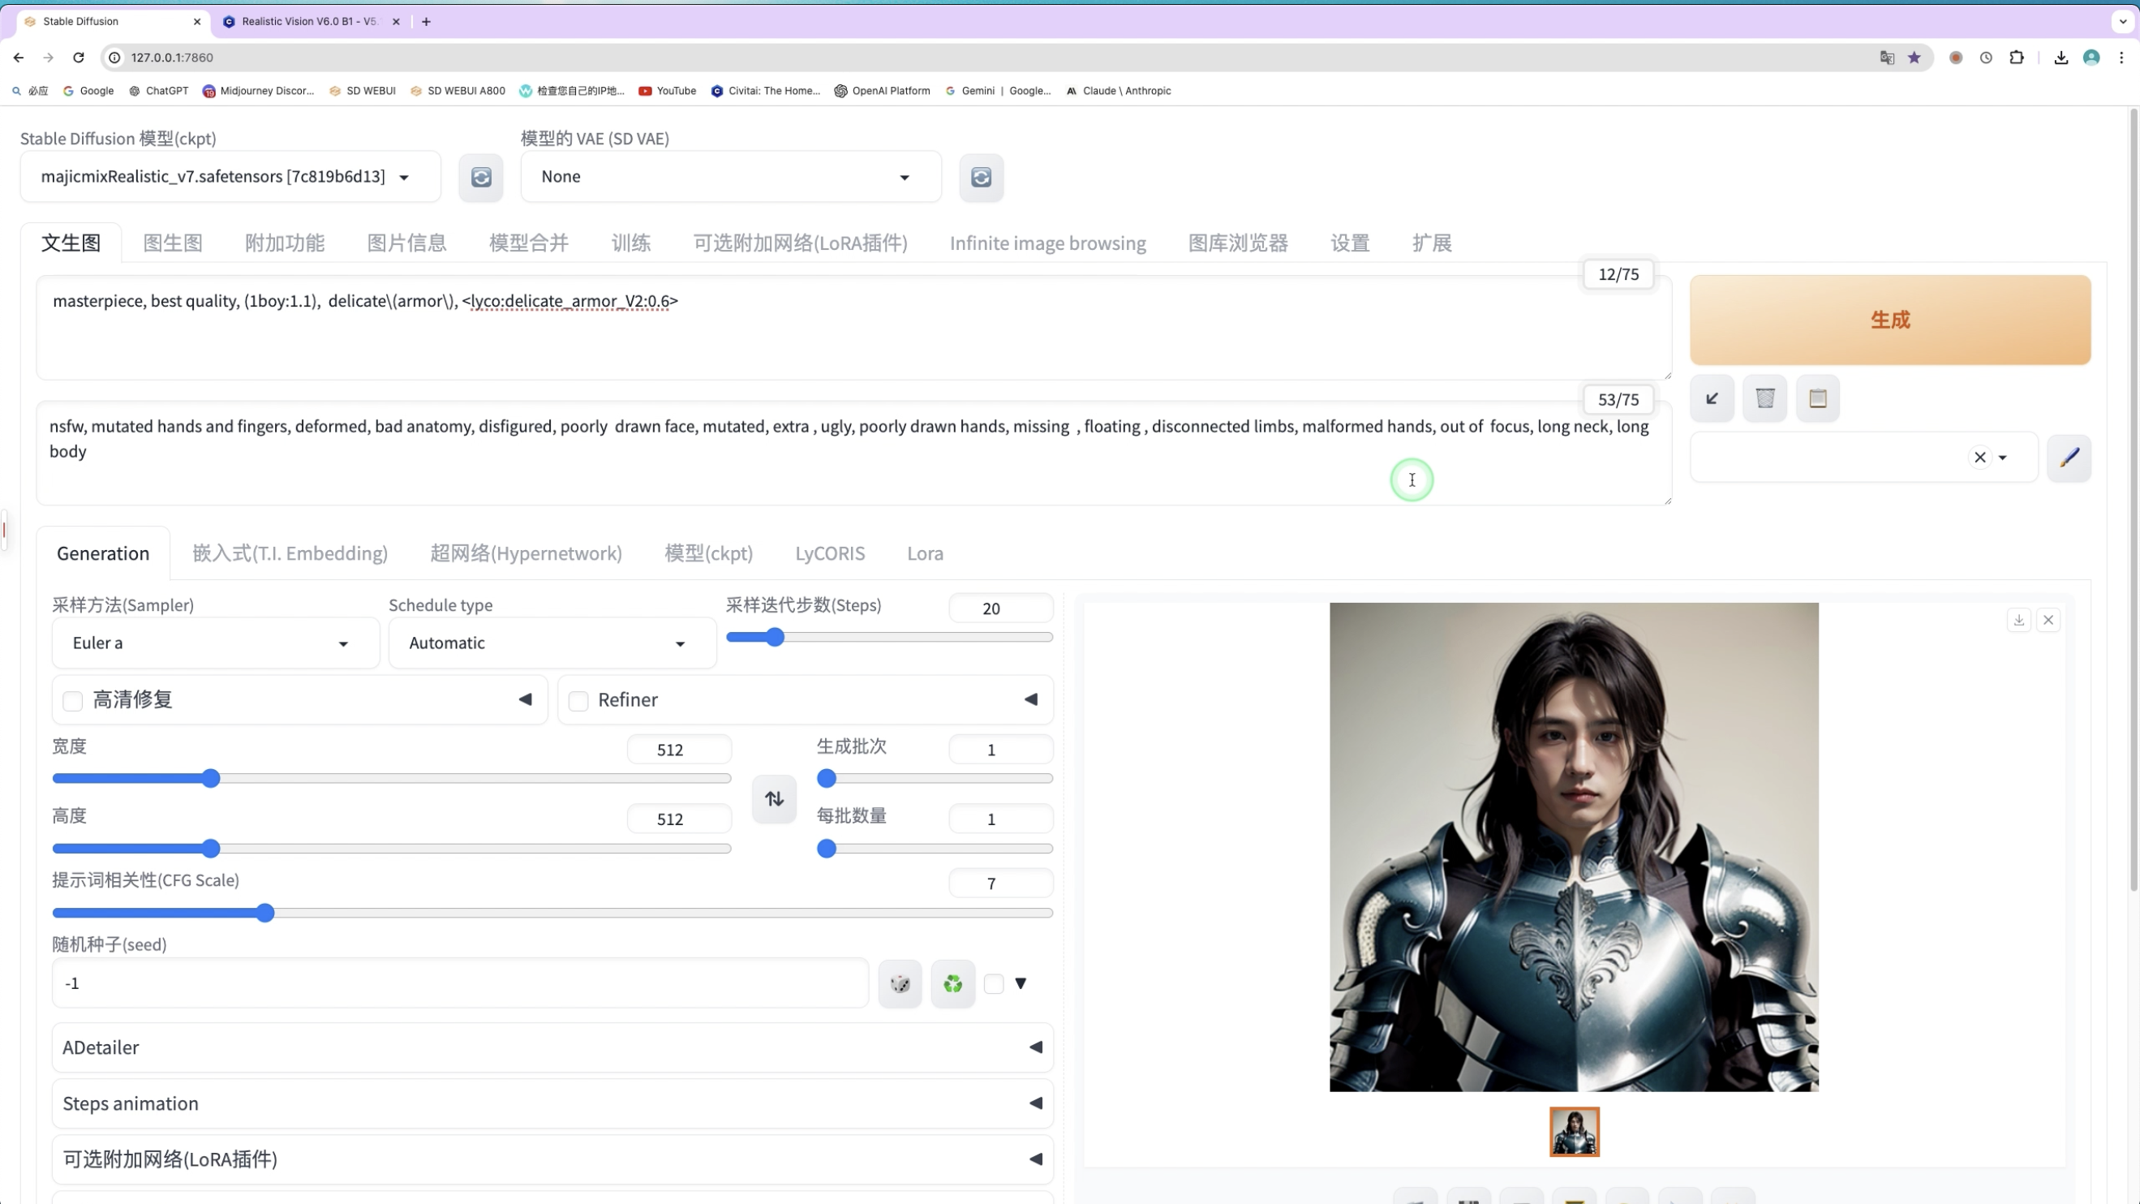Image resolution: width=2140 pixels, height=1204 pixels.
Task: Open the Stable Diffusion checkpoint dropdown
Action: point(230,177)
